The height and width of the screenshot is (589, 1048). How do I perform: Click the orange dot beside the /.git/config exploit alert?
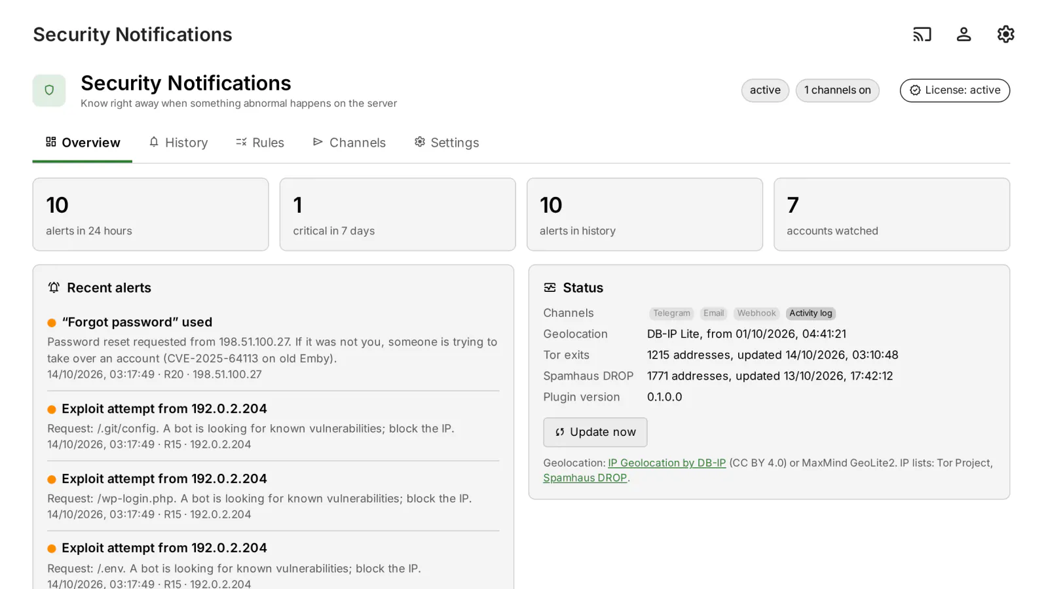click(51, 410)
